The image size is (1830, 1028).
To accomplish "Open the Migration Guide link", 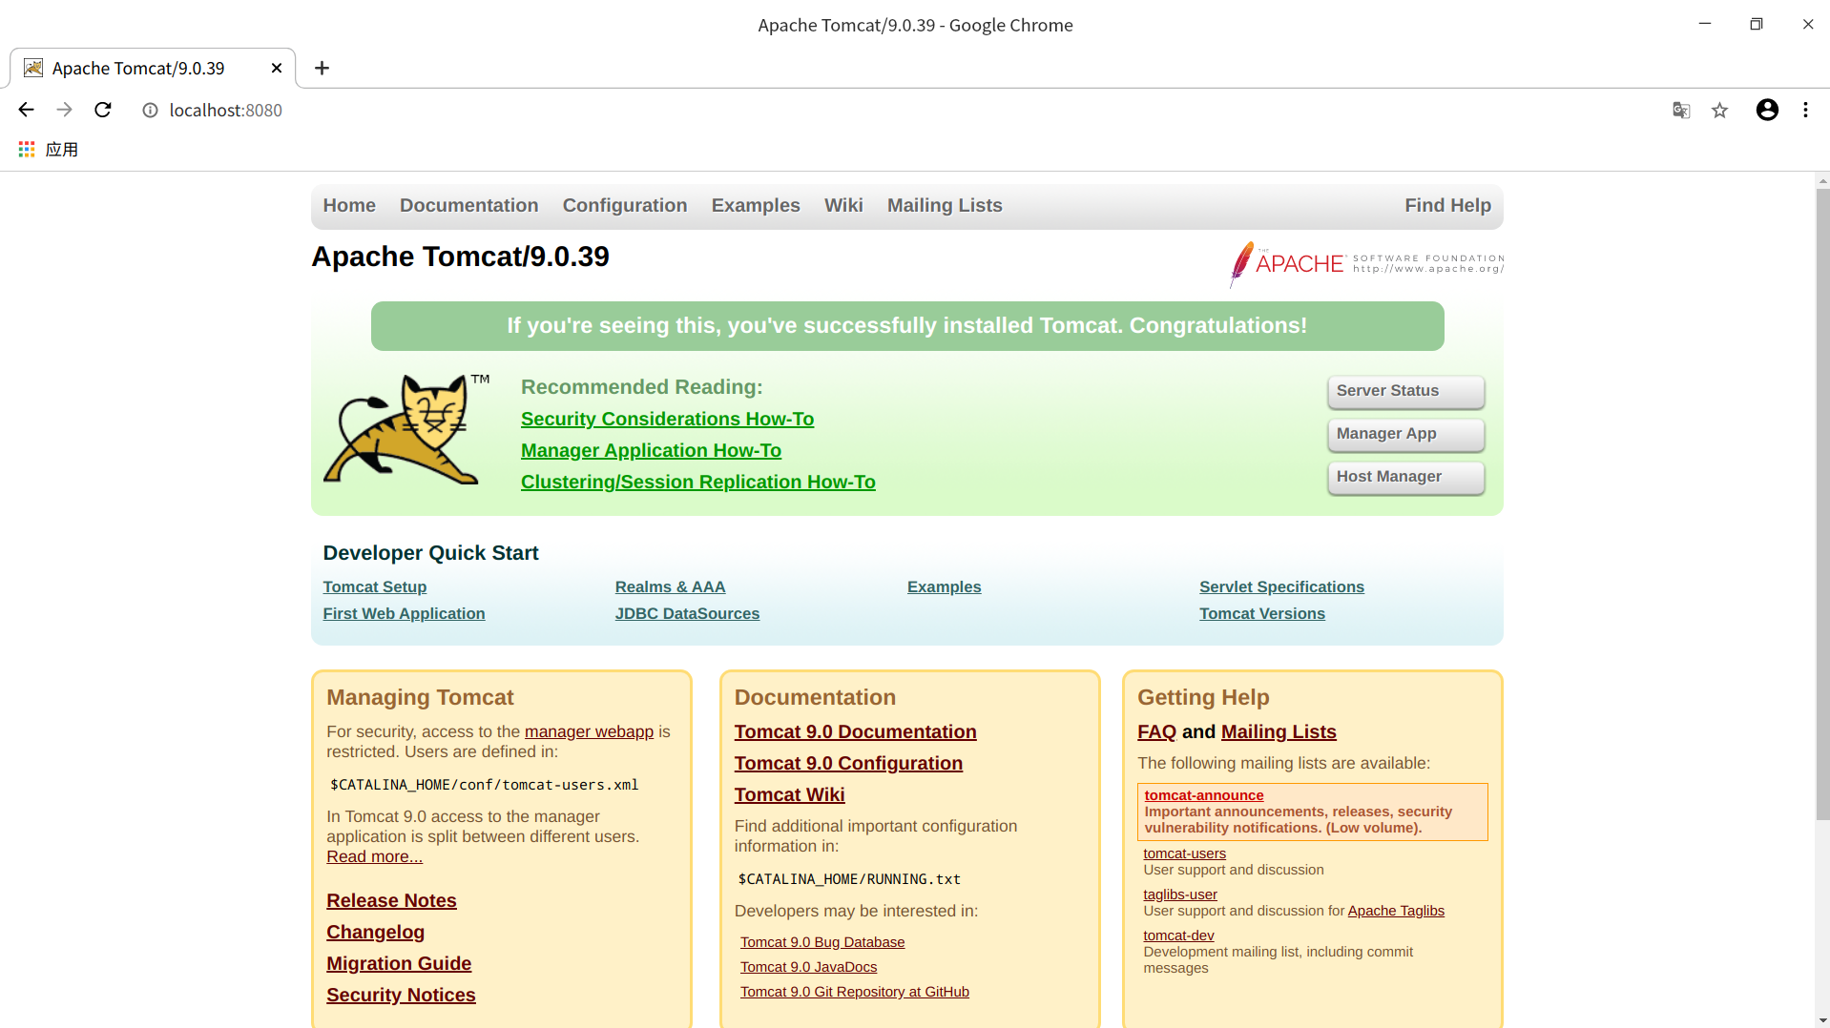I will (x=399, y=963).
